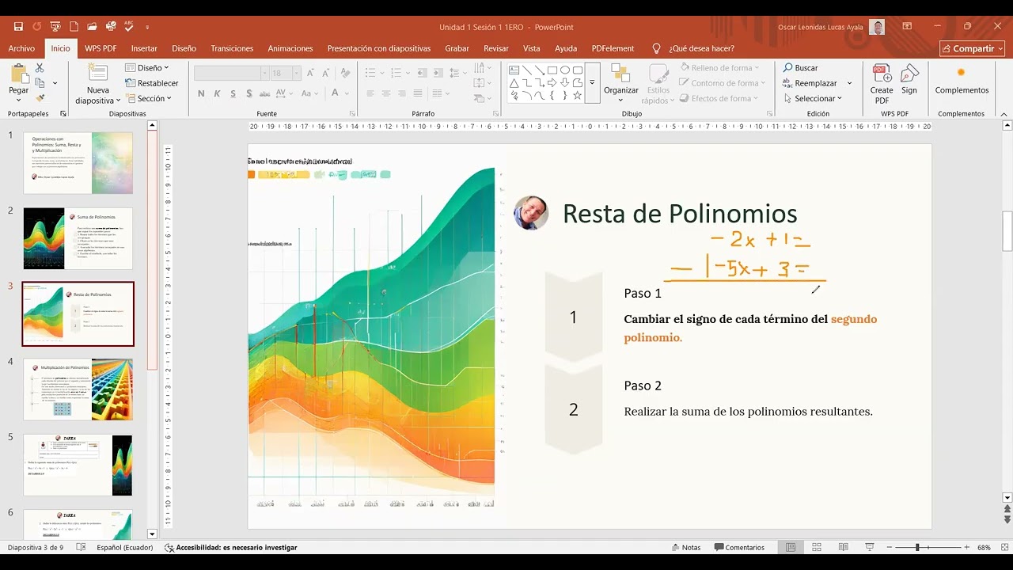Select the star shape in shapes gallery
Screen dimensions: 1013x570
pyautogui.click(x=577, y=96)
